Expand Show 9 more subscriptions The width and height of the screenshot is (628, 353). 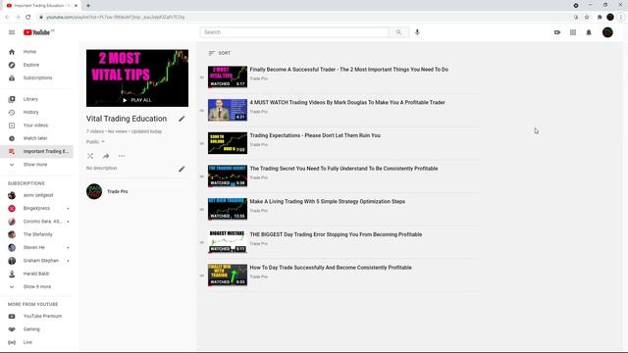pos(36,287)
